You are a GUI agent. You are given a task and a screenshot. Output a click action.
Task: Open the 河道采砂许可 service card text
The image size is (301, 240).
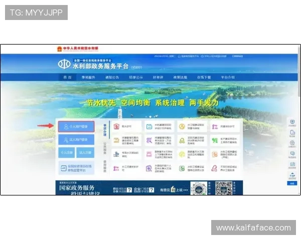click(227, 126)
